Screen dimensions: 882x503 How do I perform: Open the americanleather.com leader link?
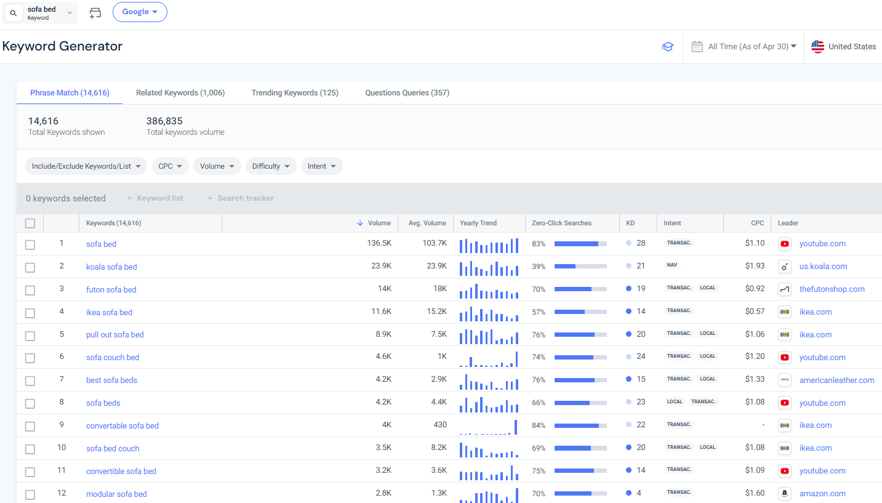pos(837,380)
